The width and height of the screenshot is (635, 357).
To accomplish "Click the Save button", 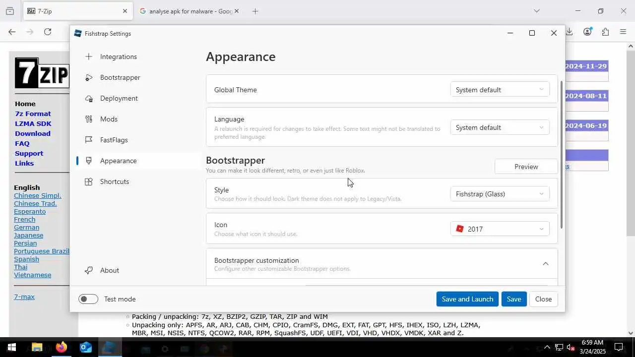I will coord(514,299).
